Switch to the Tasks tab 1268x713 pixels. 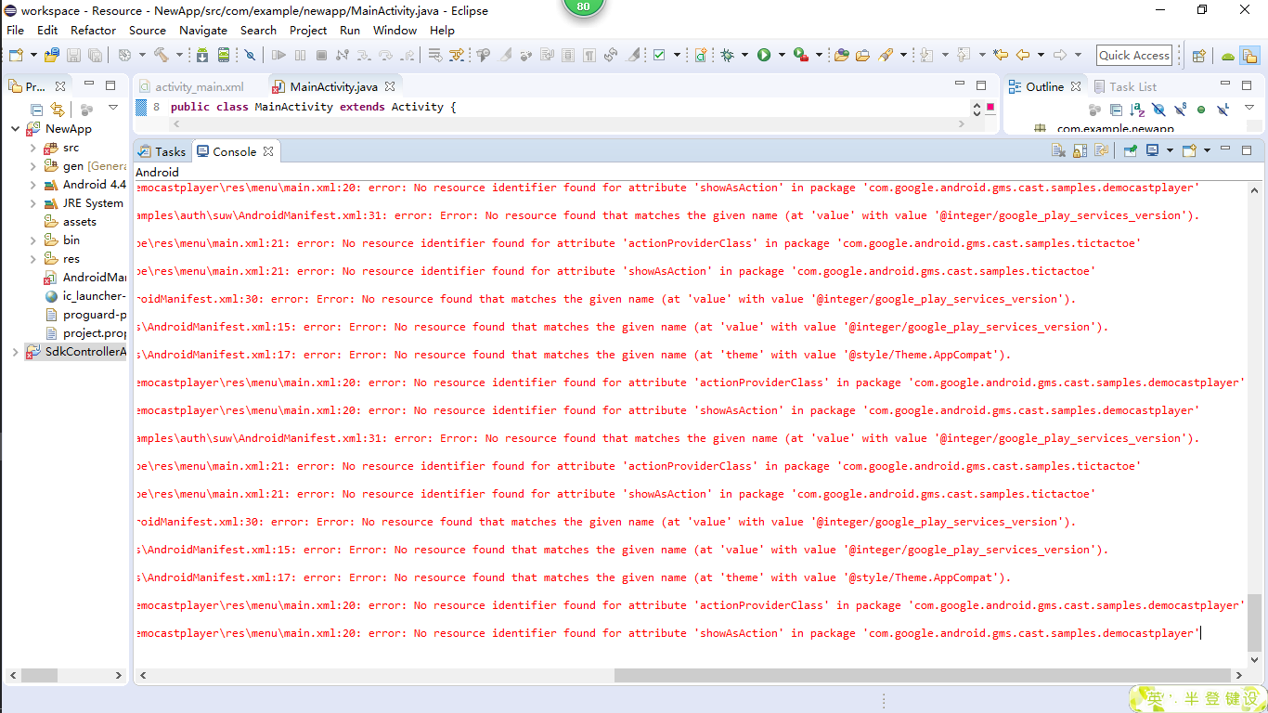click(162, 151)
